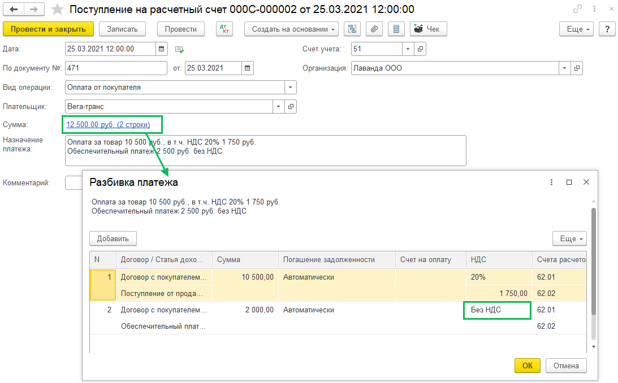Click the Записать button
Viewport: 618px width, 383px height.
122,29
